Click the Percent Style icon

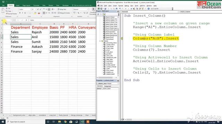click(78, 13)
